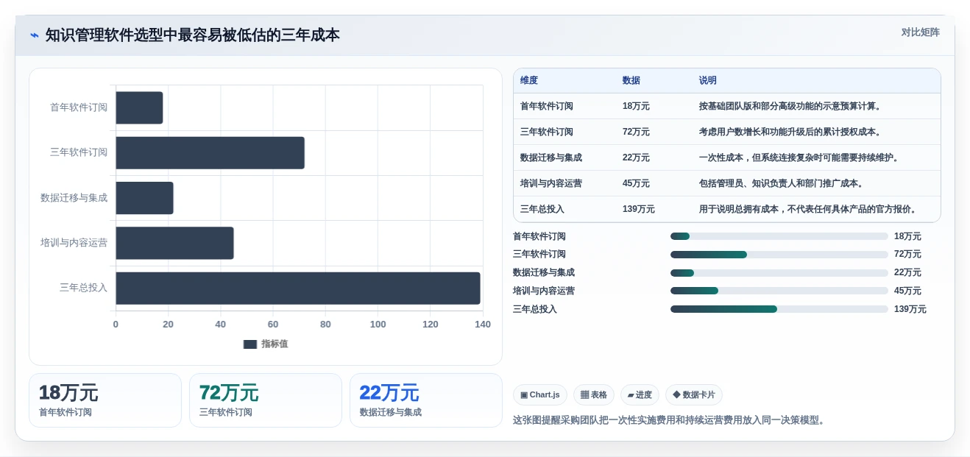
Task: Click the Chart.js tag chip
Action: click(540, 394)
